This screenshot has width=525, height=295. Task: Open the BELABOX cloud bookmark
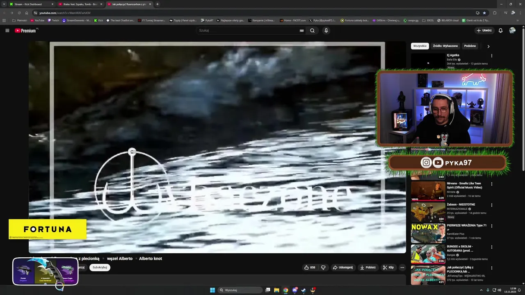tap(448, 20)
